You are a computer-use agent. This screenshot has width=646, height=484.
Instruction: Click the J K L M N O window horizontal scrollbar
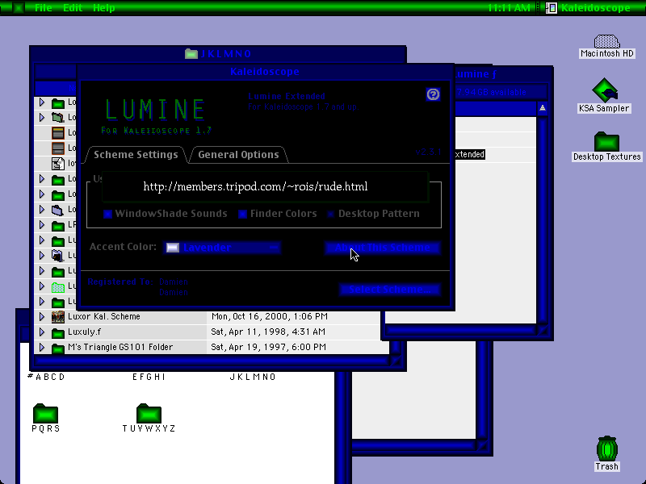coord(212,361)
